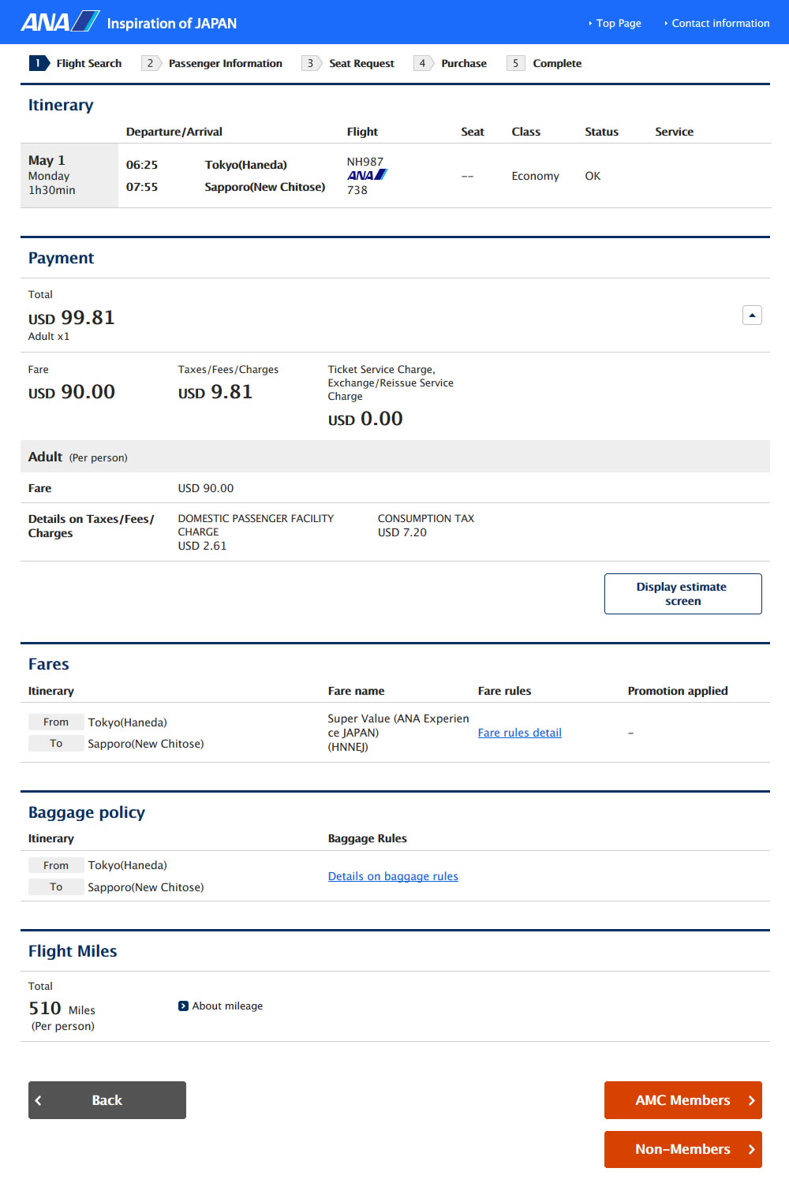Screen dimensions: 789x1183
Task: Click the ANA airline logo beside NH987
Action: pyautogui.click(x=367, y=175)
